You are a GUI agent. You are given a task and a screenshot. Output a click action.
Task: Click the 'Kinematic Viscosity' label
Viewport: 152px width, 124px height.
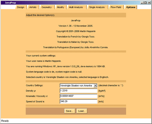click(37, 96)
